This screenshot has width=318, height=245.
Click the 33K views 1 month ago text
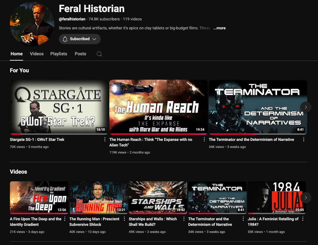266,232
